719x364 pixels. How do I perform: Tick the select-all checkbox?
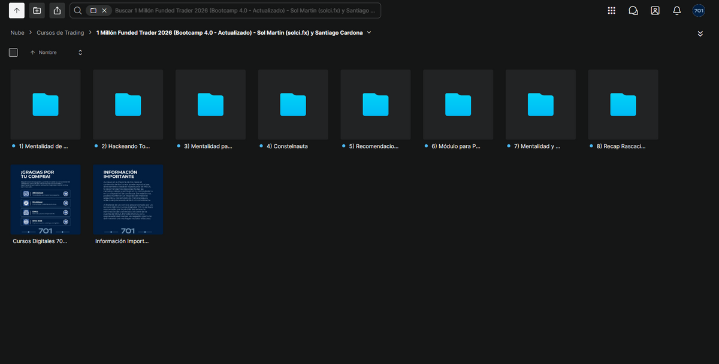pyautogui.click(x=13, y=52)
